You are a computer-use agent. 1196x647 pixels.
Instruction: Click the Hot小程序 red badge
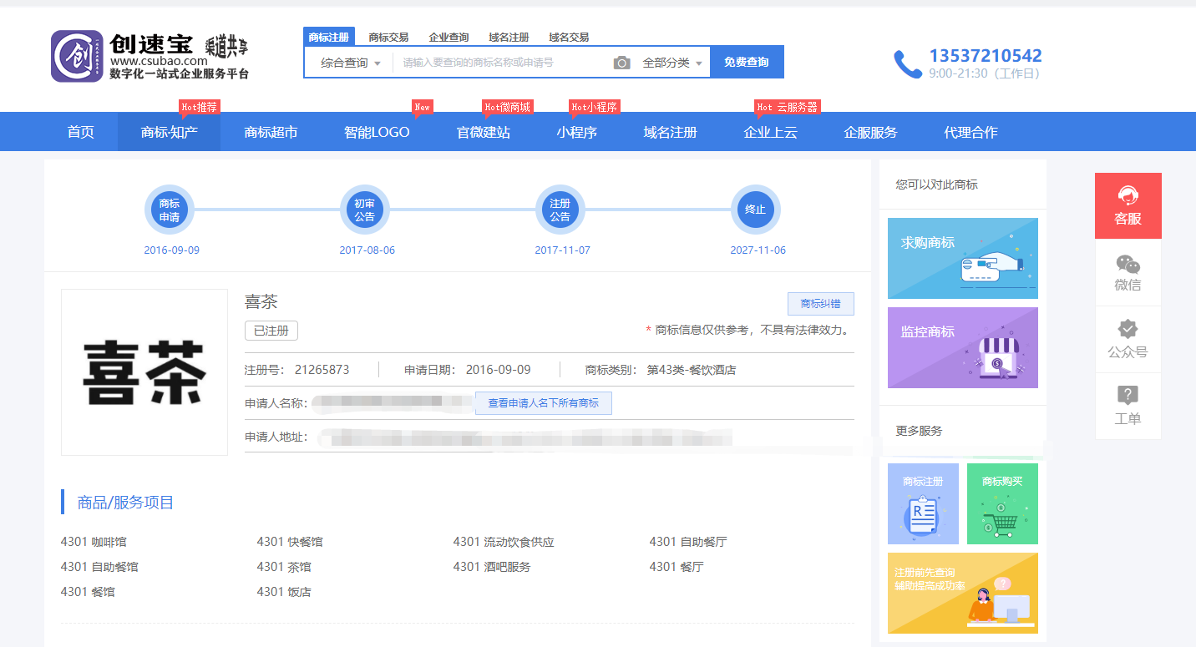[595, 107]
